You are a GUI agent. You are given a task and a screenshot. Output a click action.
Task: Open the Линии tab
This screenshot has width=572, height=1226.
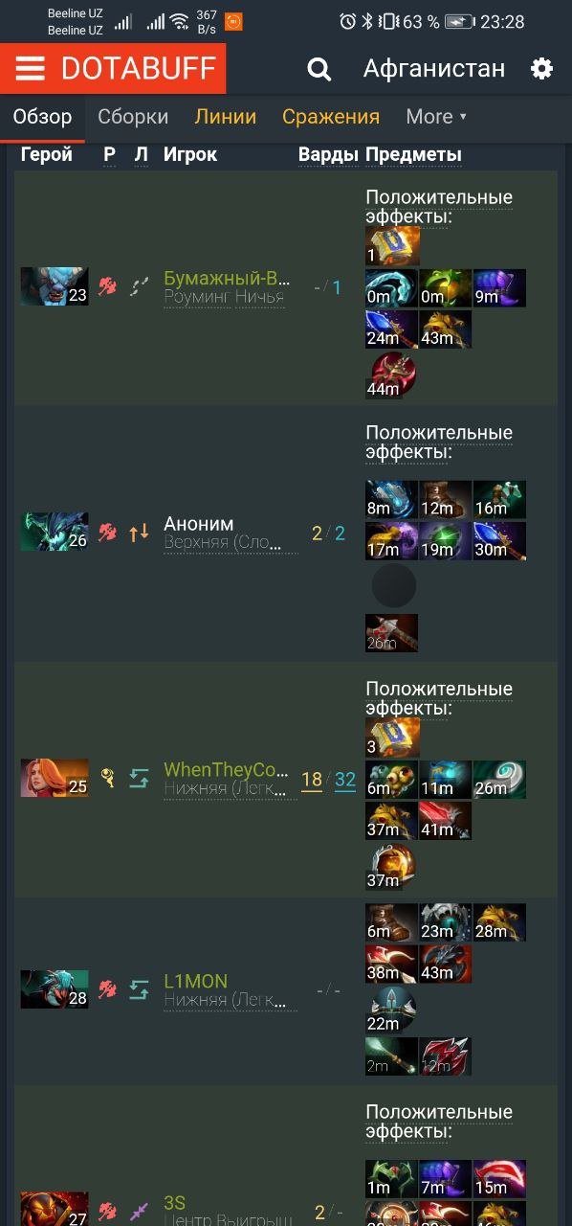click(x=226, y=117)
